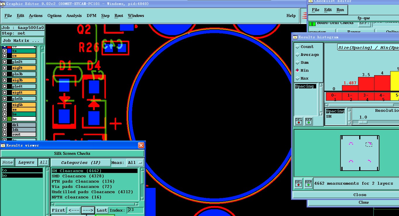Viewport: 399px width, 216px height.
Task: Click the Job Matrix button
Action: point(23,41)
